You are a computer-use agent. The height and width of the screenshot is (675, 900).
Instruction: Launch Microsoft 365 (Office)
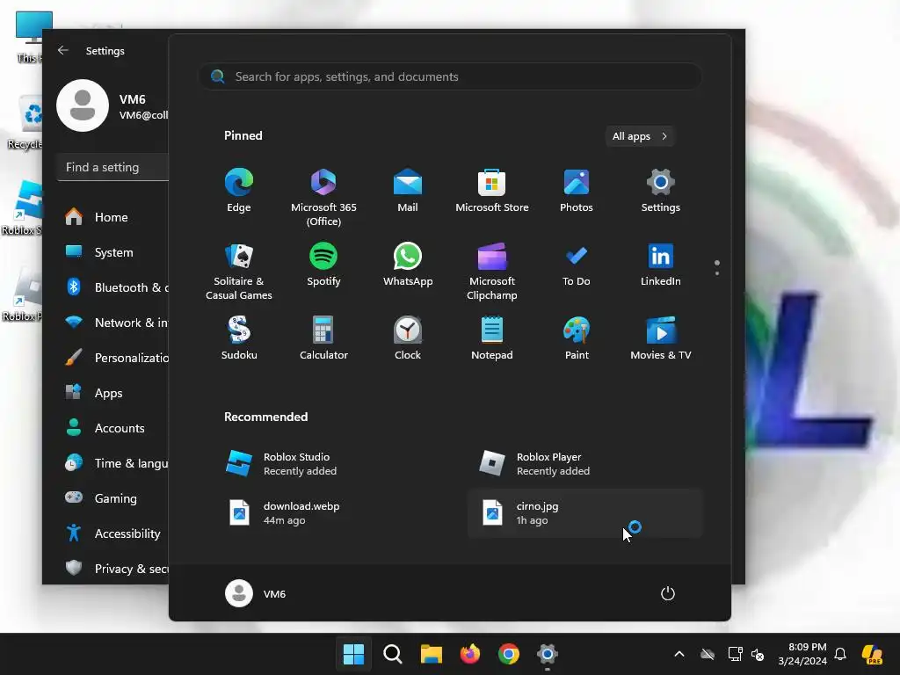point(323,198)
